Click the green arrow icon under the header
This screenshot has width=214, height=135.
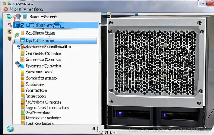pyautogui.click(x=17, y=35)
